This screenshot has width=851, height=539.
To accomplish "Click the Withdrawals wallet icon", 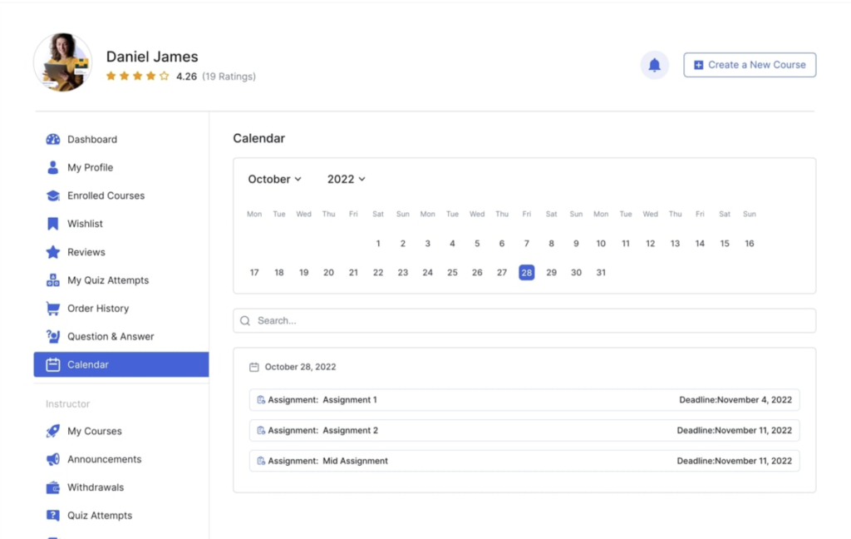I will pyautogui.click(x=53, y=487).
